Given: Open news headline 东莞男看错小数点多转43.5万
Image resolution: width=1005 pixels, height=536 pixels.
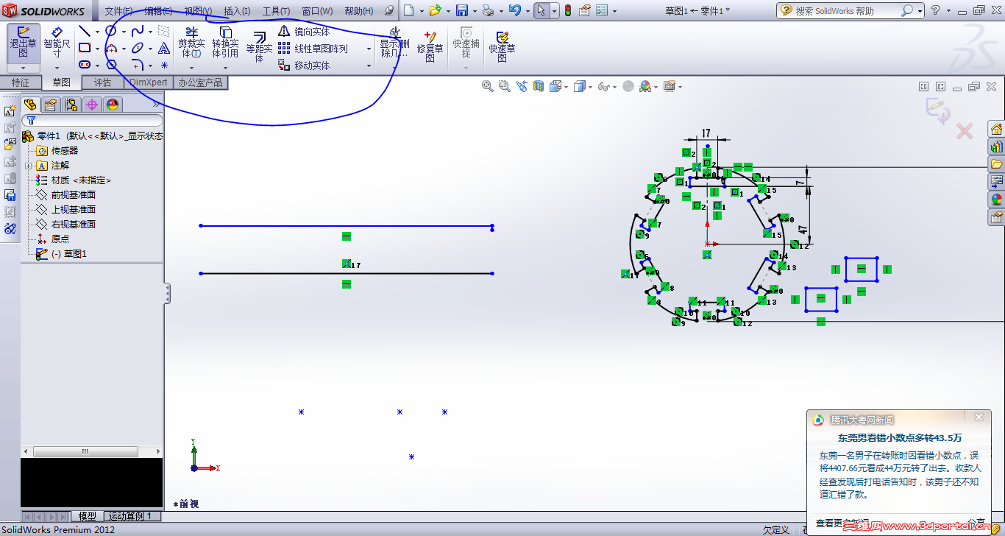Looking at the screenshot, I should point(899,437).
